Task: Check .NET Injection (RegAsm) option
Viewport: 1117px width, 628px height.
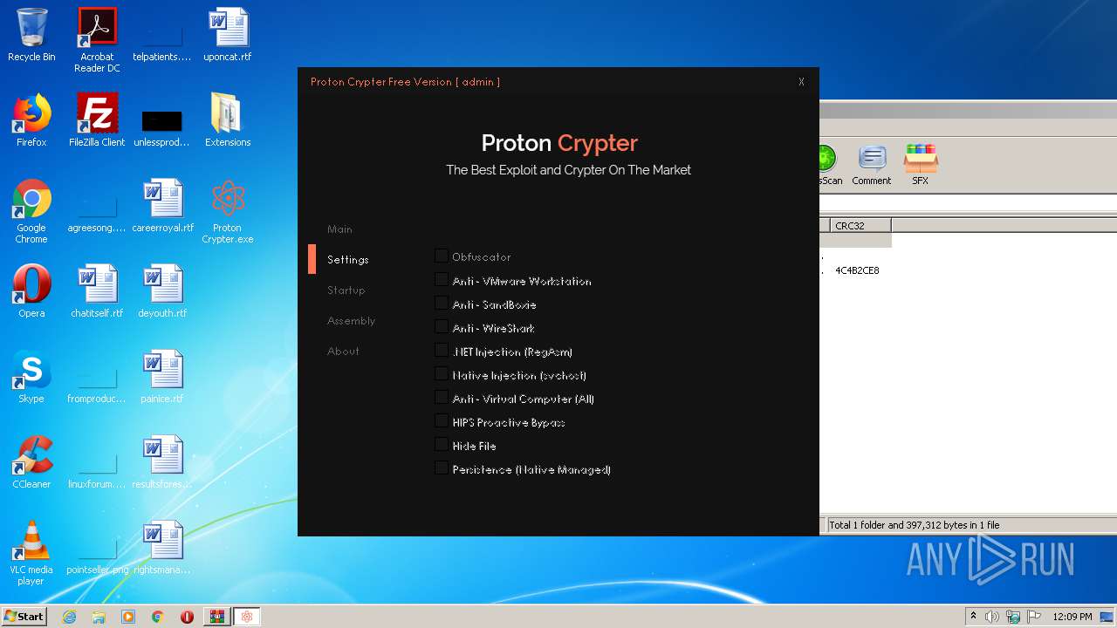Action: pos(442,351)
